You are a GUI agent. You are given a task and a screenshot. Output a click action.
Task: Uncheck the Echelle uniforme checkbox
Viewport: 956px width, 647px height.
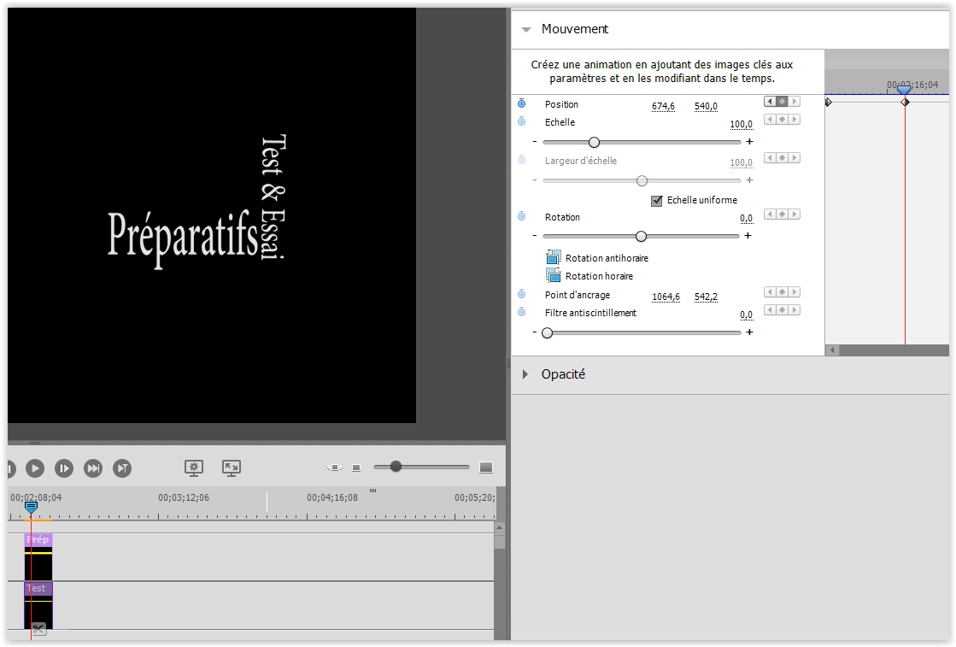(657, 201)
